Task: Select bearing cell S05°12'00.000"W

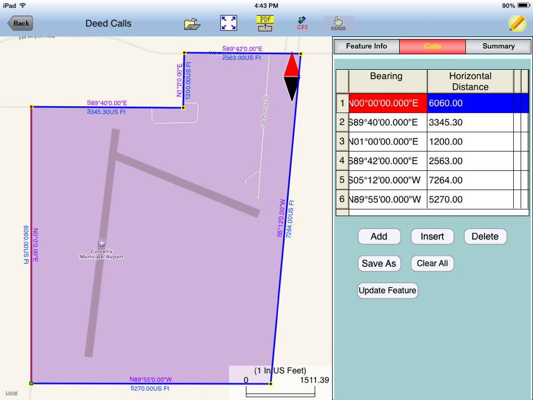Action: pyautogui.click(x=388, y=180)
